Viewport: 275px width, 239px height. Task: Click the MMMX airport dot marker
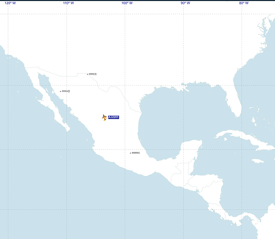click(x=130, y=153)
